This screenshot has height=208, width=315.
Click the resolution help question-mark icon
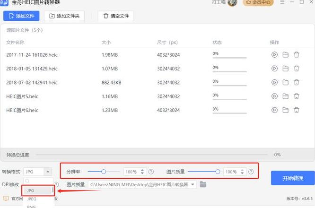151,172
